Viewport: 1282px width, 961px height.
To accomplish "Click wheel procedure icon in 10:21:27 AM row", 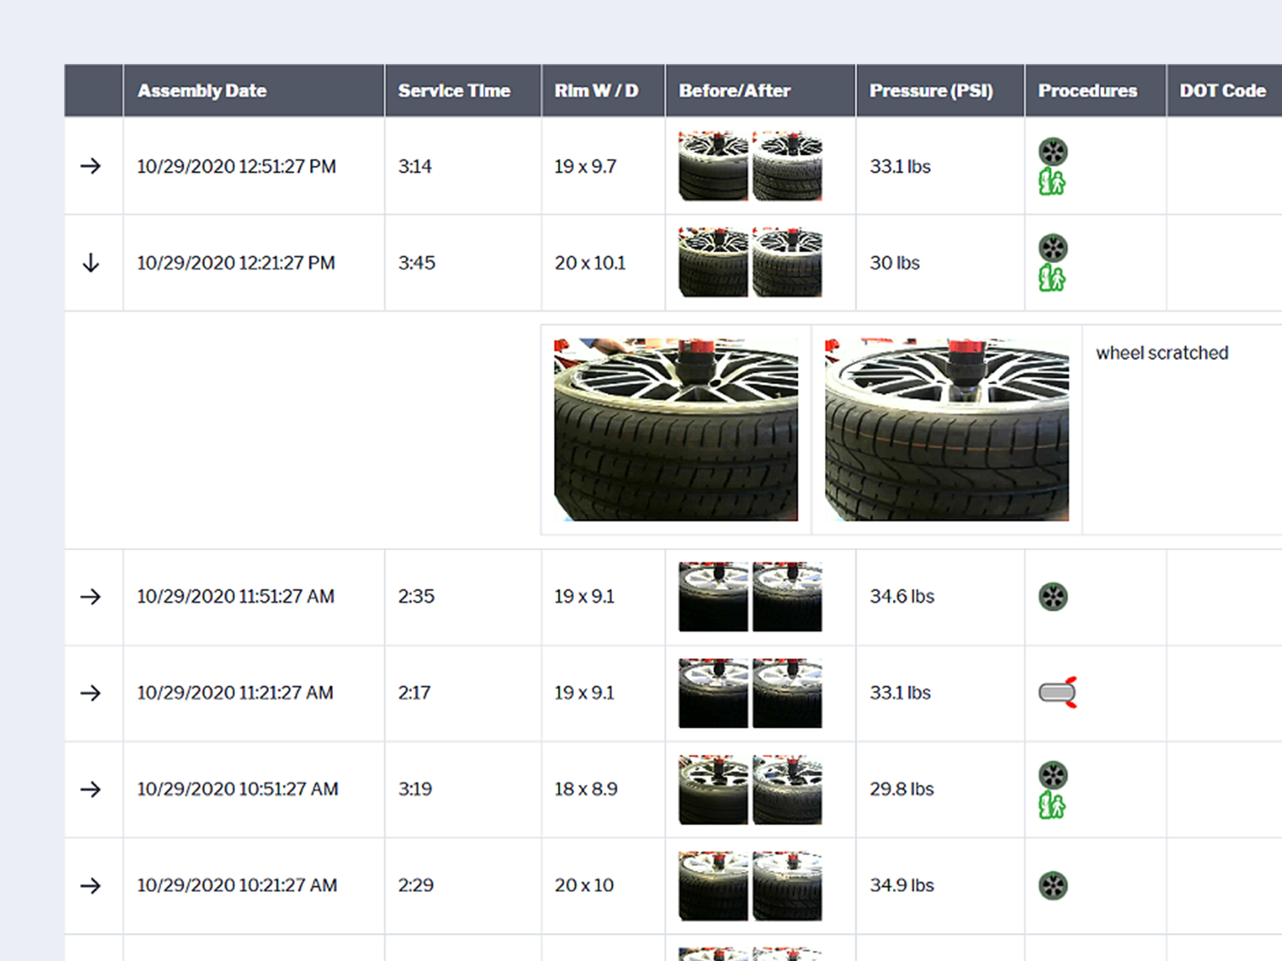I will (x=1053, y=886).
